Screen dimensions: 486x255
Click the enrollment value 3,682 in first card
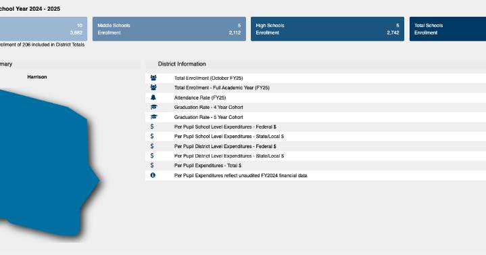coord(76,32)
